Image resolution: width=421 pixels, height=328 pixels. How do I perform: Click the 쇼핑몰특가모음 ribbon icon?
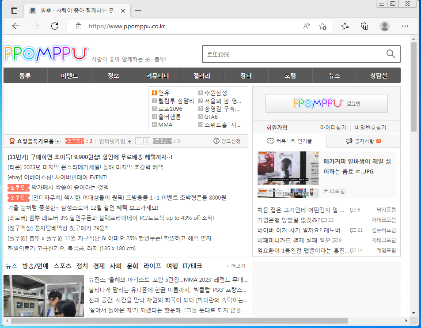click(x=12, y=141)
